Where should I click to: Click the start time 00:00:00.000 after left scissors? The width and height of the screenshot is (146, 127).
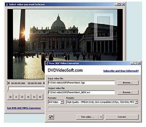click(18, 83)
